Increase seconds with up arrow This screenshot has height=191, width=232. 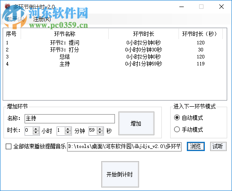[x=100, y=129]
